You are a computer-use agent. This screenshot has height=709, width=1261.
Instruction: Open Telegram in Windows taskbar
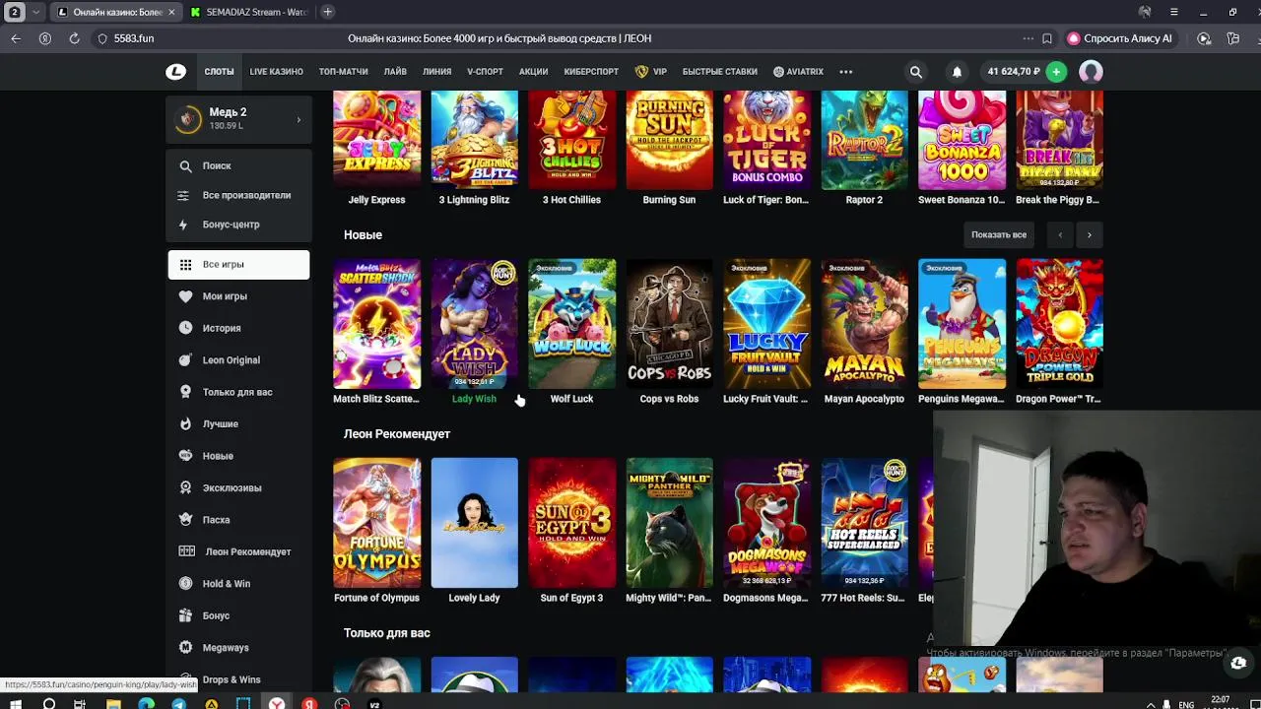tap(178, 703)
